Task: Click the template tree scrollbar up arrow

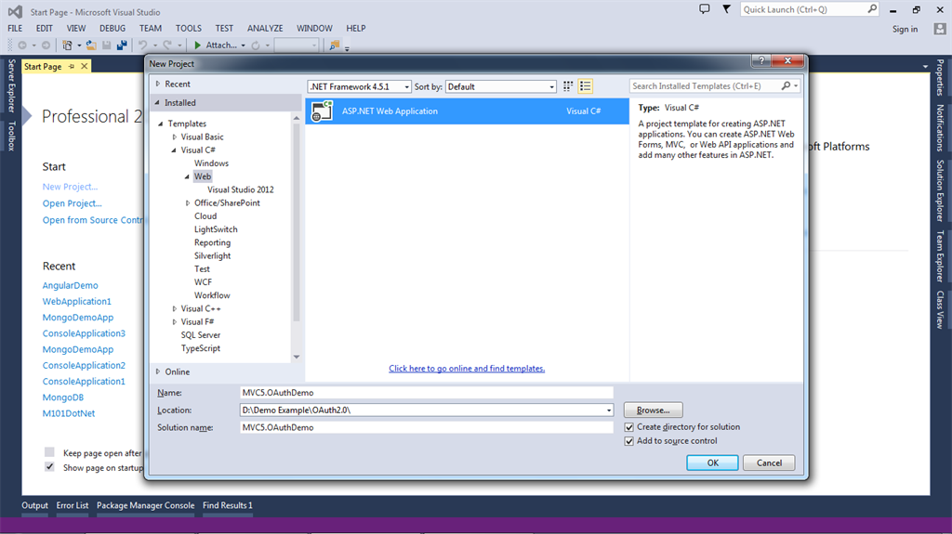Action: pyautogui.click(x=297, y=118)
